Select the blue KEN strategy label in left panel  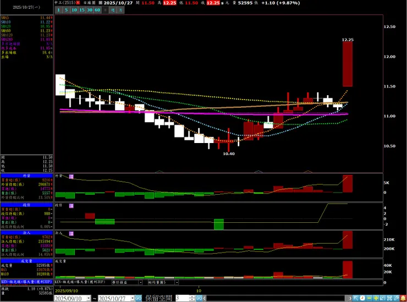(x=26, y=282)
